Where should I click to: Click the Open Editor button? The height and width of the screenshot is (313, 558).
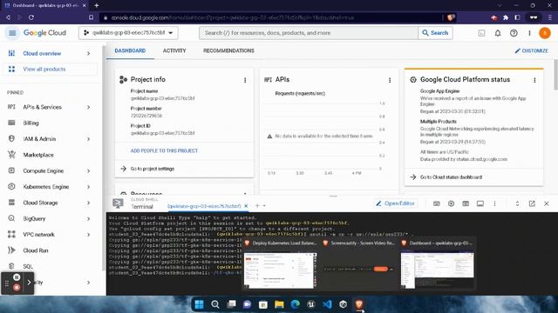click(x=395, y=203)
